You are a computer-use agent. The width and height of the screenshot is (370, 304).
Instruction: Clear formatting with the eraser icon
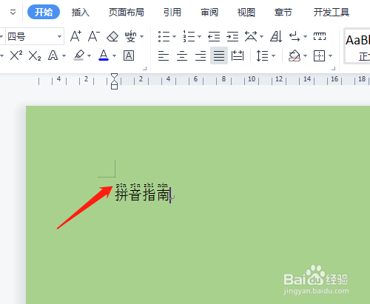click(x=112, y=36)
